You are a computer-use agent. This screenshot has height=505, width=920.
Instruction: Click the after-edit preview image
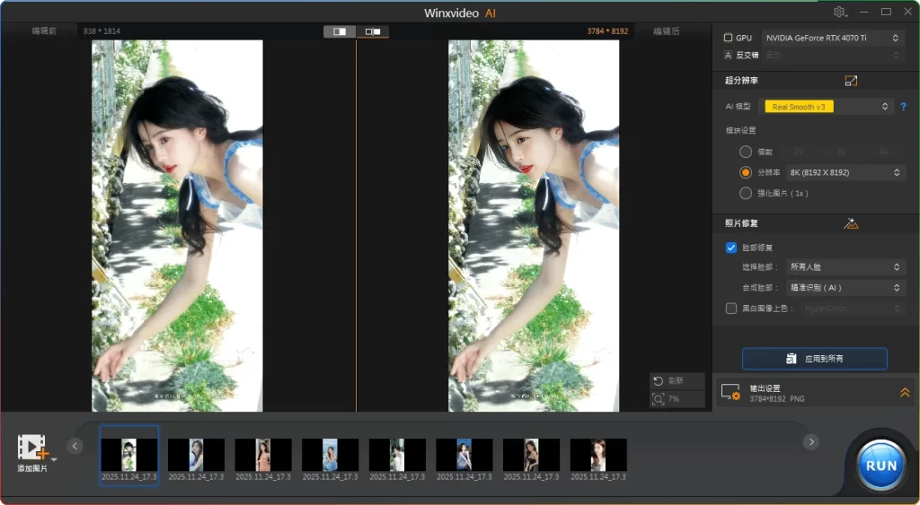point(534,225)
